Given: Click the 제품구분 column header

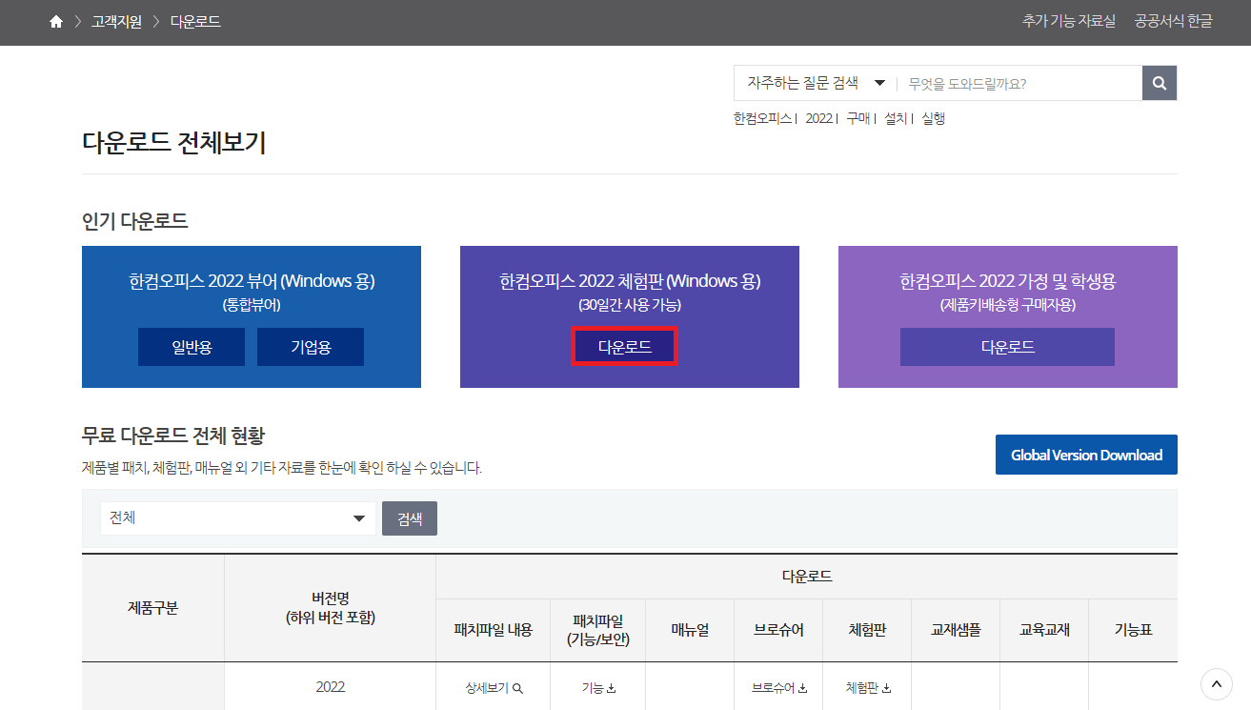Looking at the screenshot, I should tap(152, 608).
